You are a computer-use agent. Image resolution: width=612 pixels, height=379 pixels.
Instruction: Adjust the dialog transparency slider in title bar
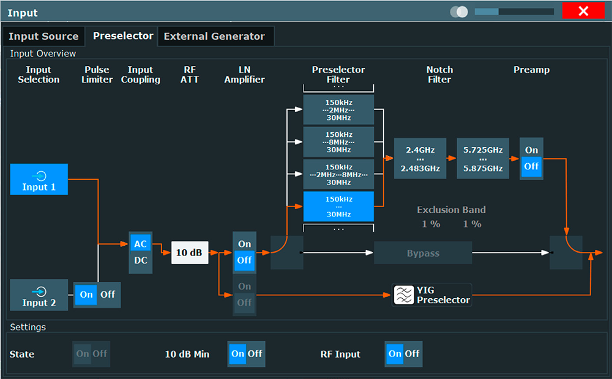coord(514,12)
